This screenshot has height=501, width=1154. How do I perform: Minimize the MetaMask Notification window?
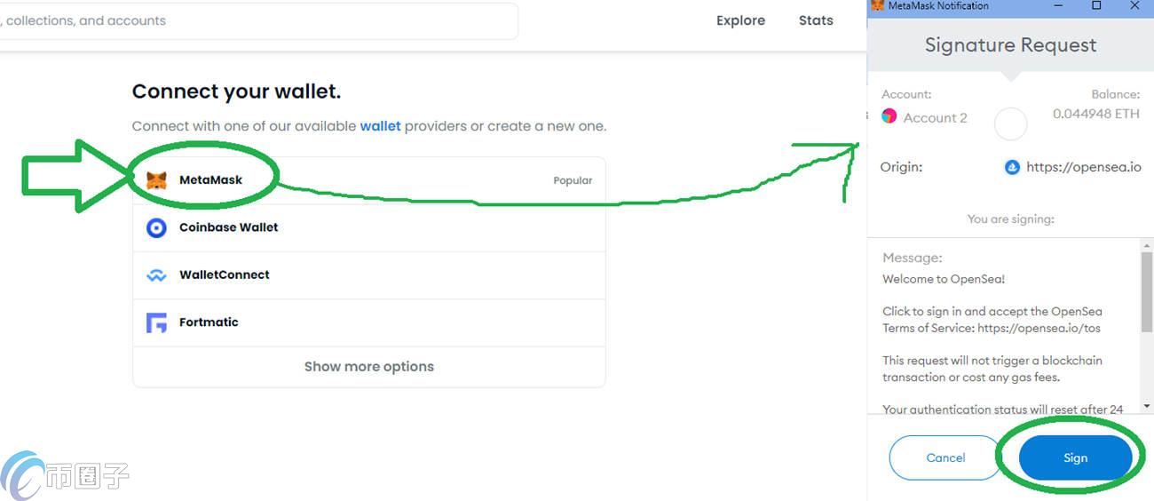(1059, 5)
